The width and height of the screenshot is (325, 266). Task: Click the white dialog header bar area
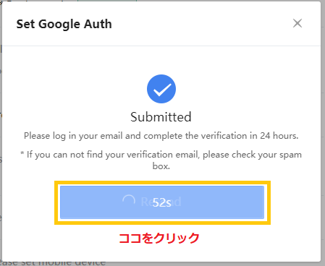161,24
